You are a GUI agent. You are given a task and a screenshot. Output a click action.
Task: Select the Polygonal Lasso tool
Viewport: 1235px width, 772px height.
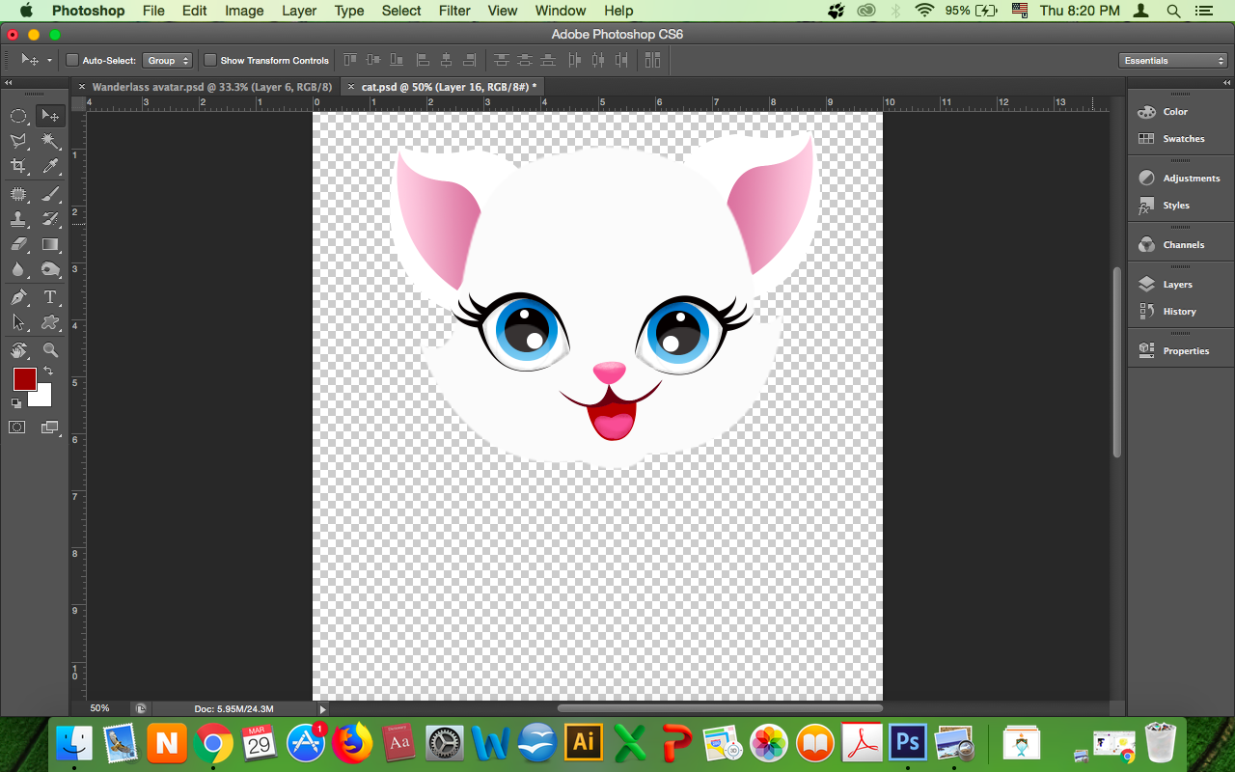(x=18, y=141)
